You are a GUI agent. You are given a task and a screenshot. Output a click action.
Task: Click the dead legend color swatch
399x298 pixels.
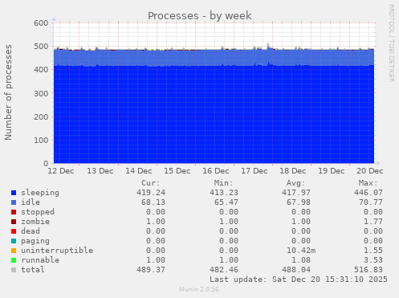pos(14,231)
